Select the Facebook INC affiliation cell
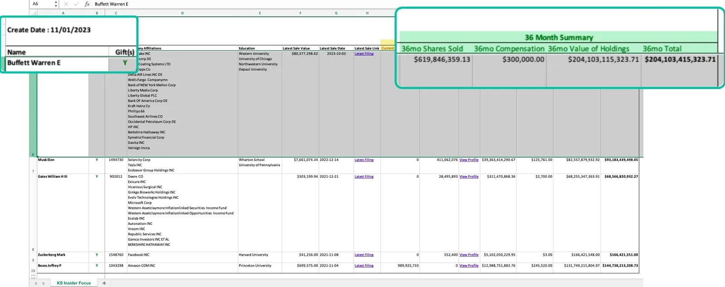The width and height of the screenshot is (725, 287). [x=182, y=257]
